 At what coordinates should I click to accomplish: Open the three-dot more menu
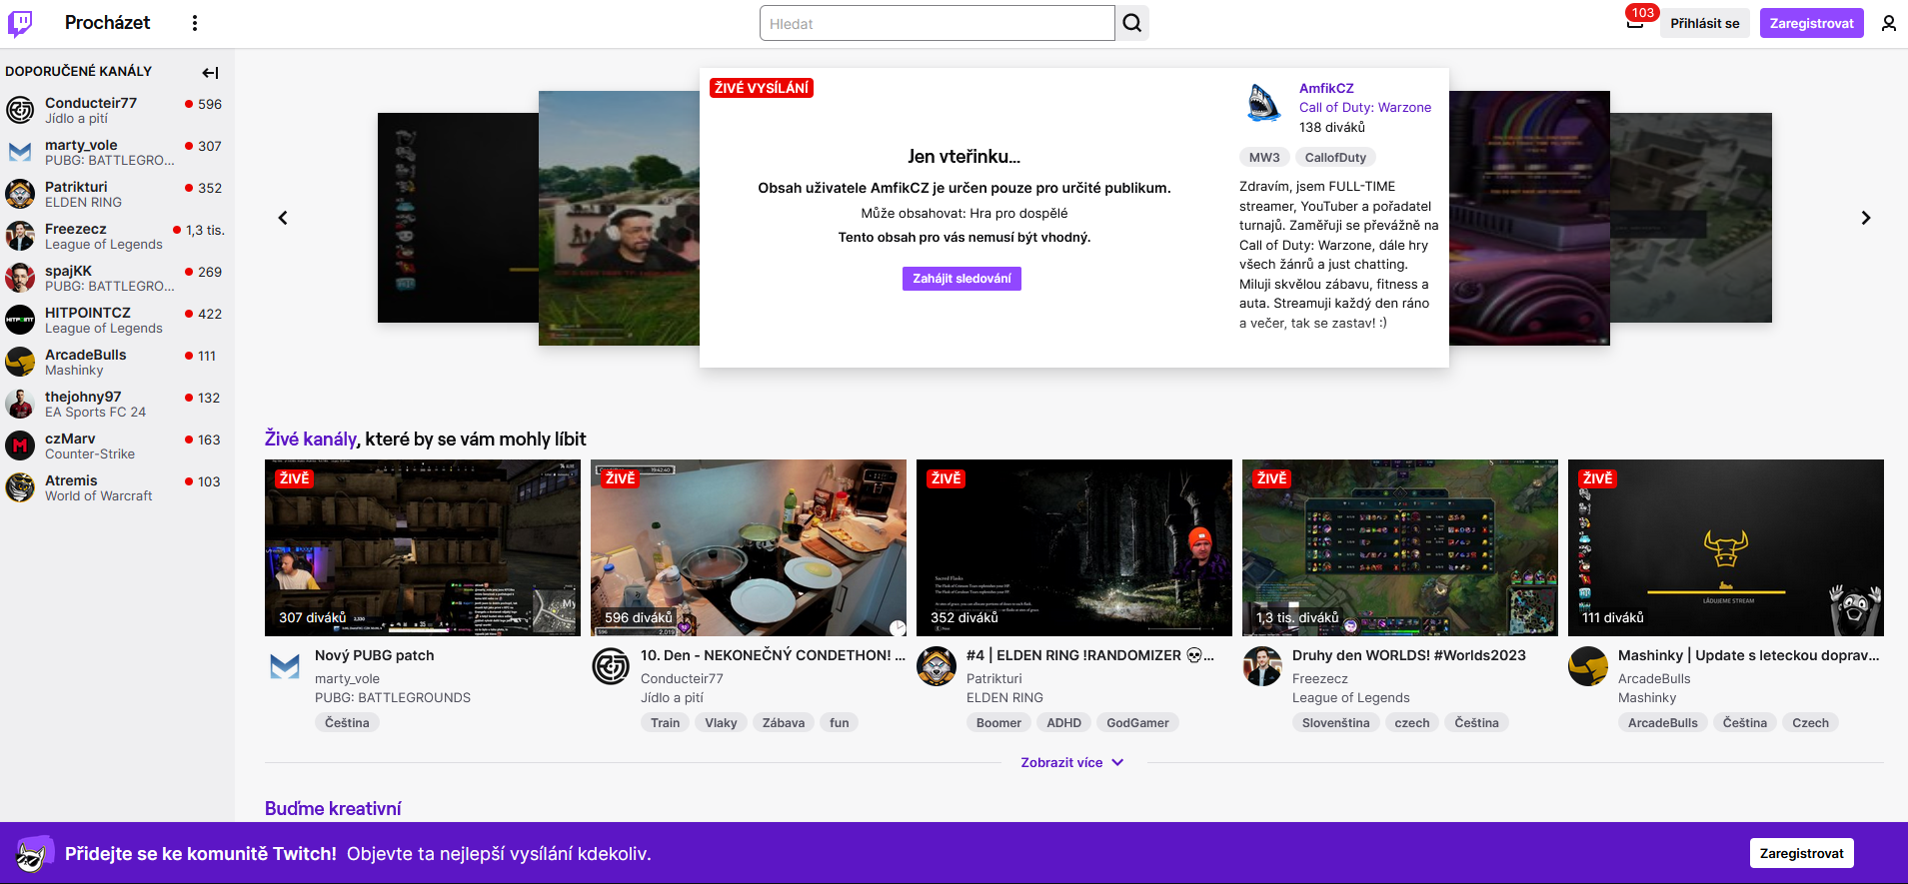click(195, 23)
